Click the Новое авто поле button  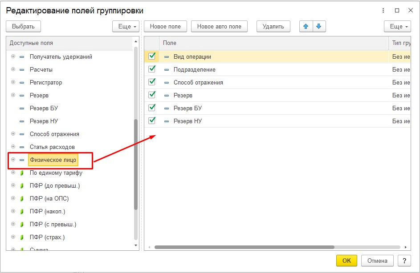pyautogui.click(x=219, y=27)
